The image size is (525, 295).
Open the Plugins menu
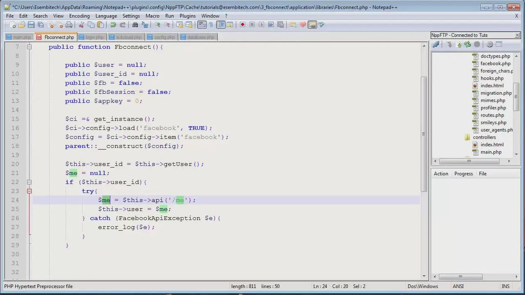pos(187,16)
